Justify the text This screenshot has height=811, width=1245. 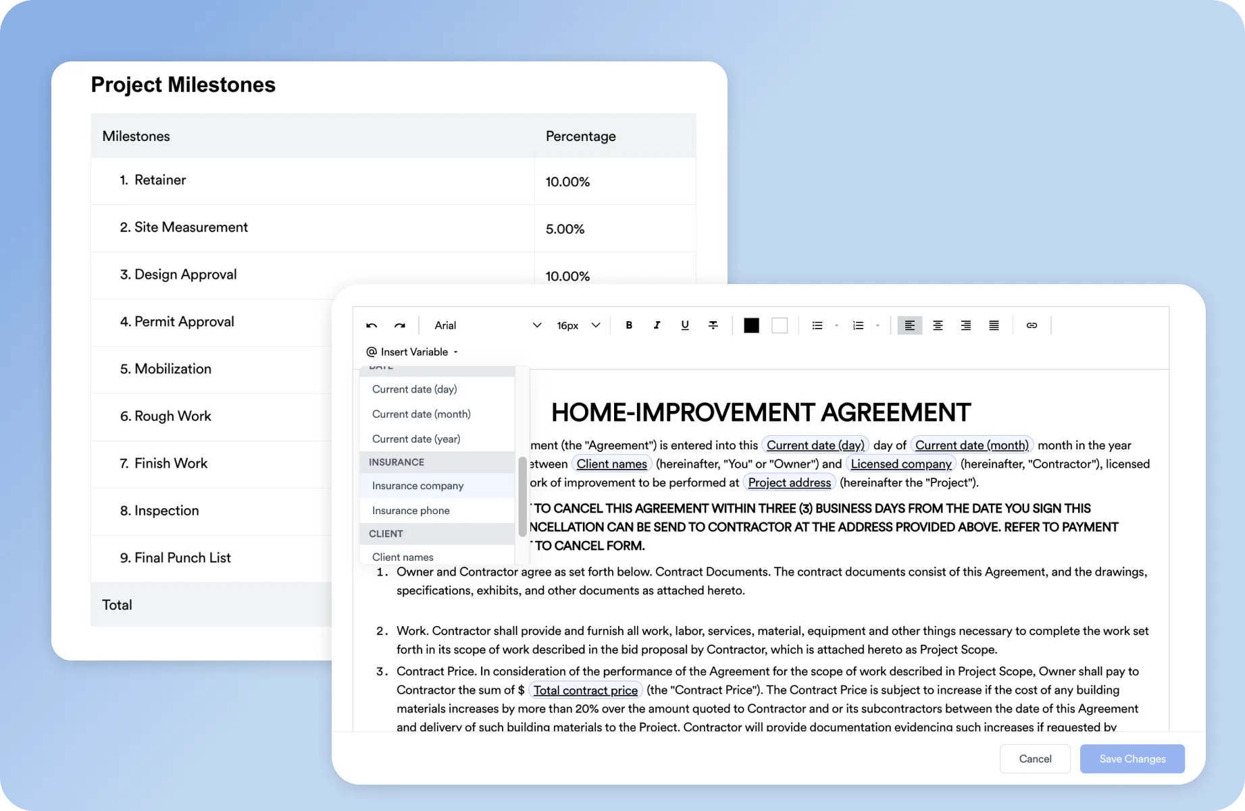[x=994, y=325]
